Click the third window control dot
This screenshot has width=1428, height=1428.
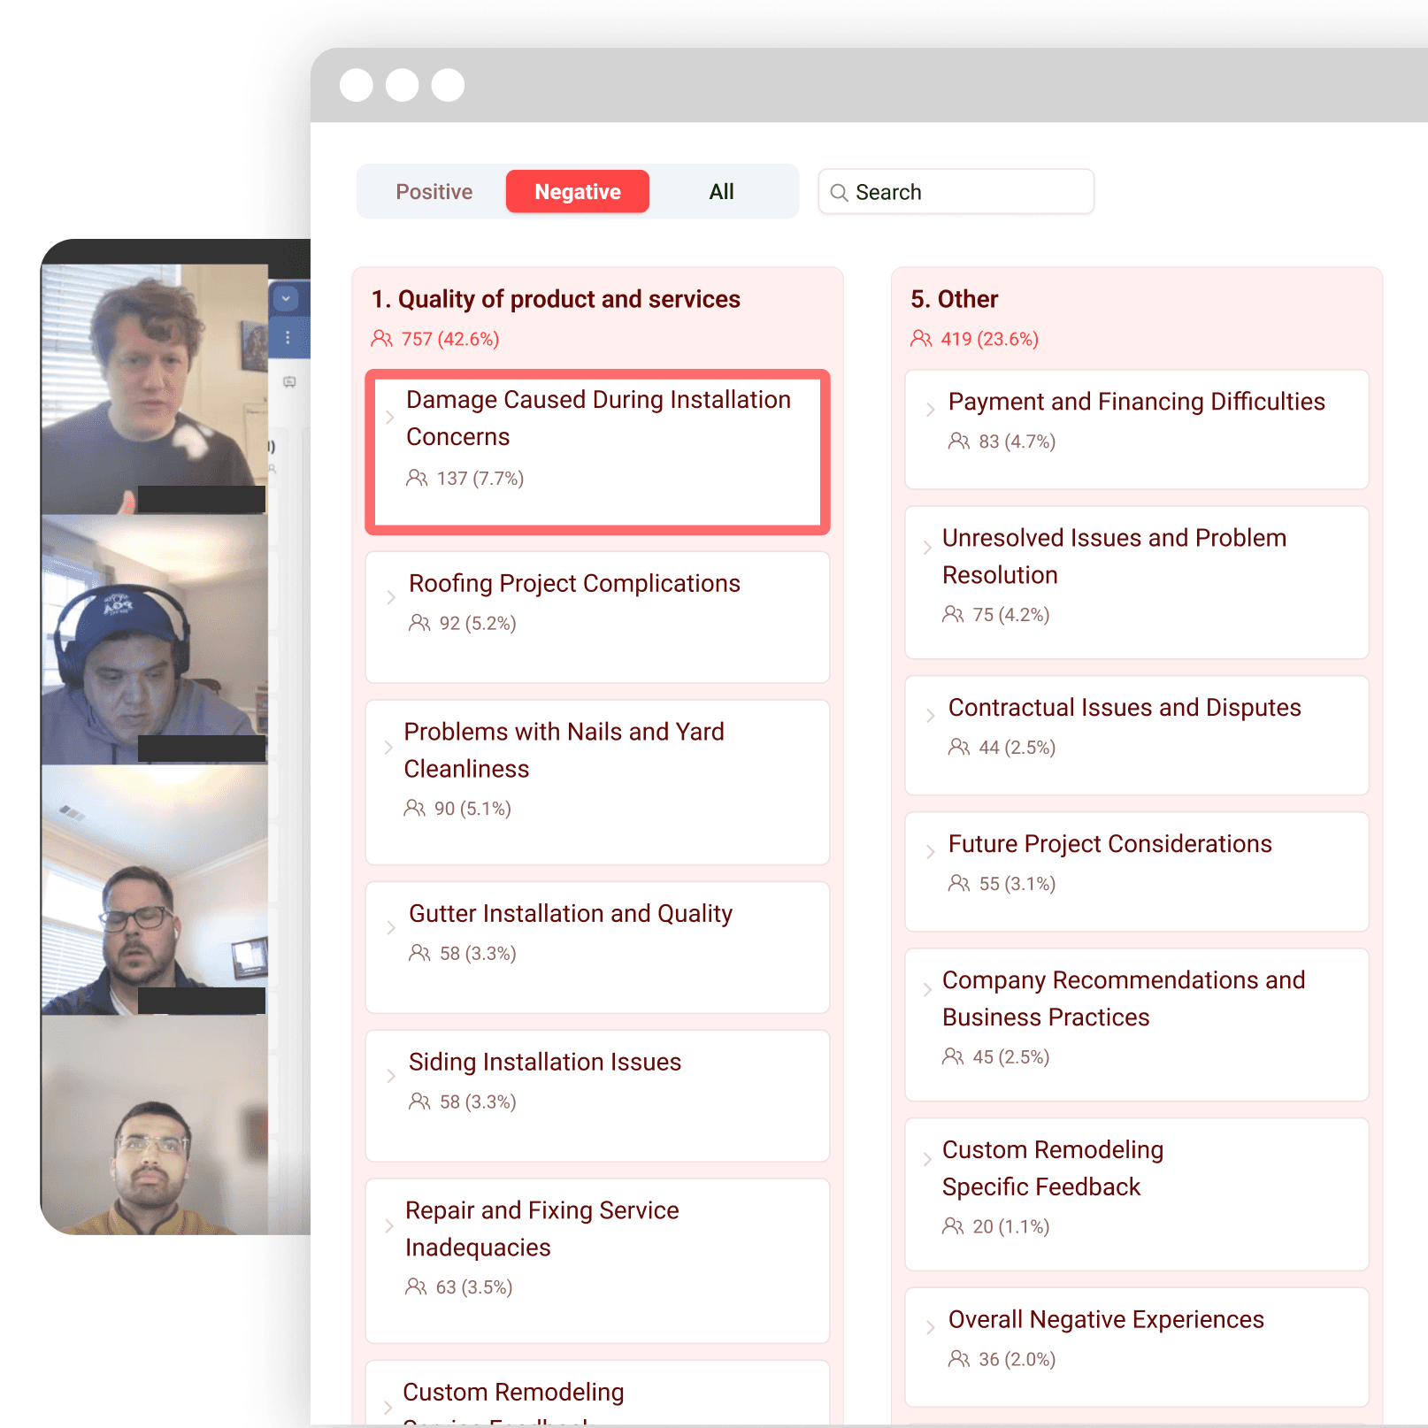pyautogui.click(x=448, y=85)
